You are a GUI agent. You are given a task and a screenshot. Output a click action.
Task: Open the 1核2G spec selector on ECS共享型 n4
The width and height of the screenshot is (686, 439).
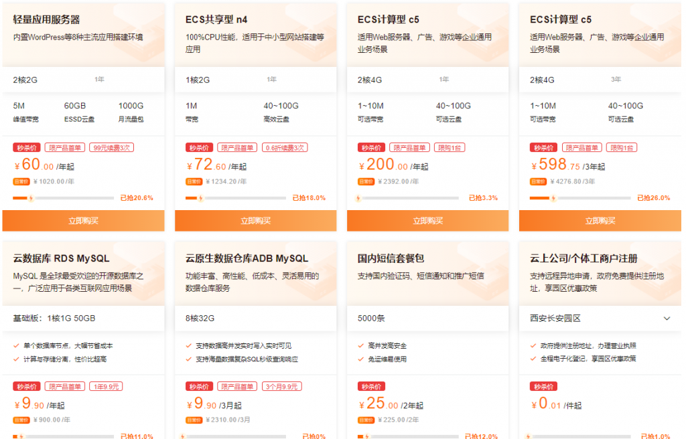(255, 80)
